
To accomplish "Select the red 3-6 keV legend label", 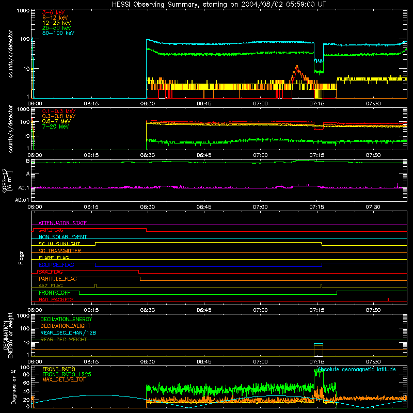I will point(54,12).
